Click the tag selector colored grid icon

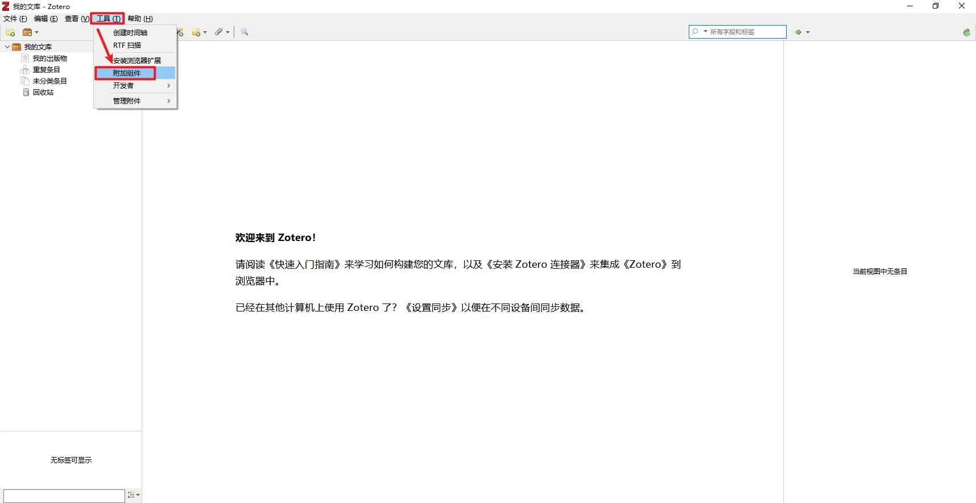131,495
